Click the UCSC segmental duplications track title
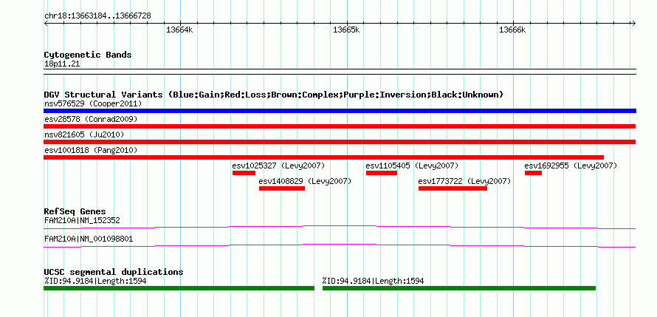The width and height of the screenshot is (657, 317). 114,272
